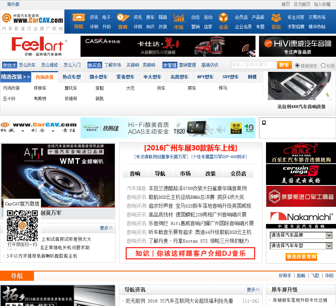Expand 更多>> in 导航资讯 section

pos(253,290)
